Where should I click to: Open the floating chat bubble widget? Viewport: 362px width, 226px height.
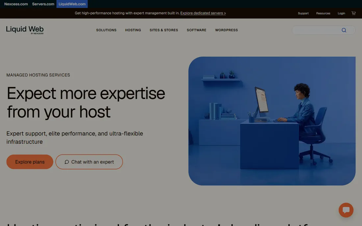tap(346, 210)
